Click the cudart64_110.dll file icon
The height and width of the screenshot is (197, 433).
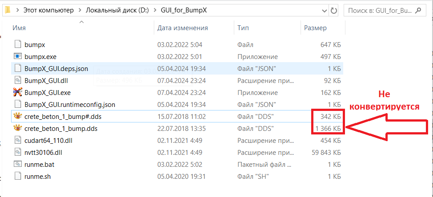click(x=18, y=141)
